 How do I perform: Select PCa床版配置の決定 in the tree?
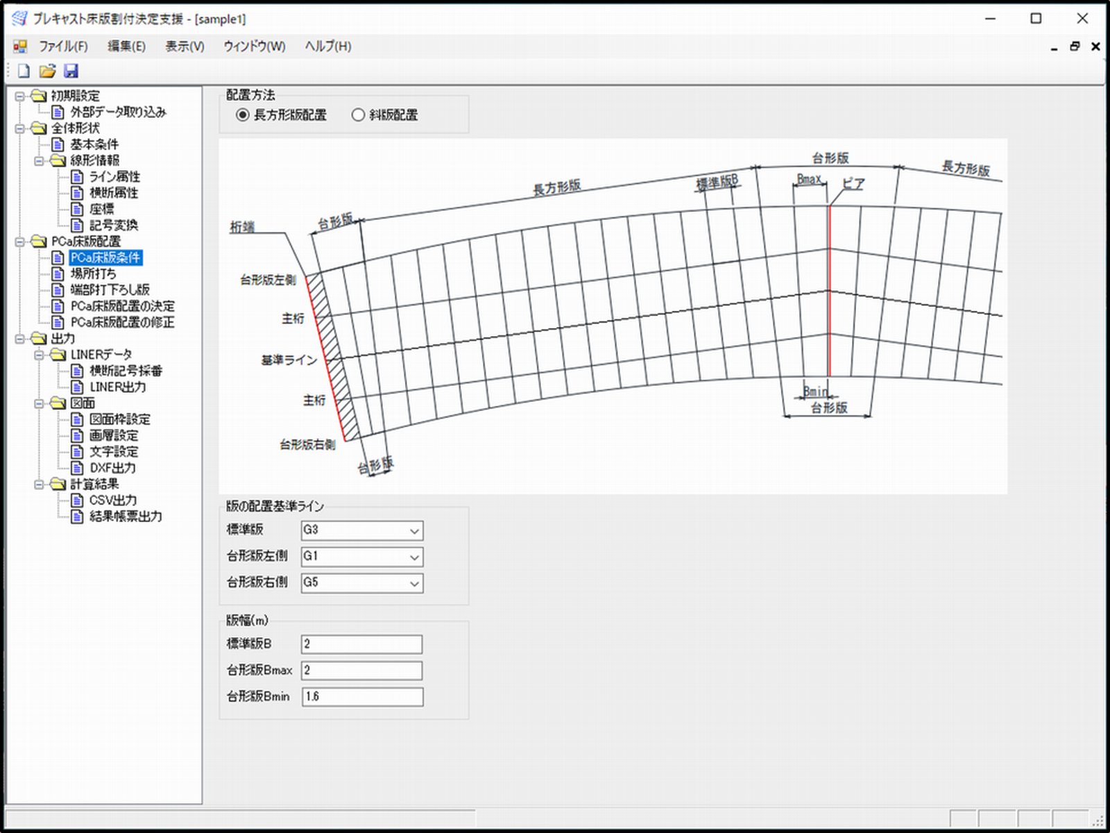tap(122, 306)
